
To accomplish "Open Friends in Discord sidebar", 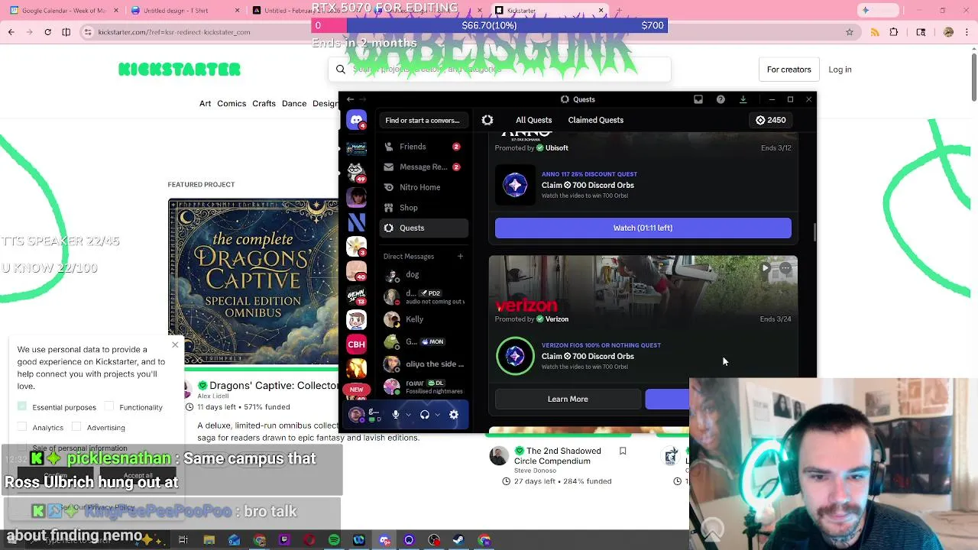I will click(x=424, y=147).
